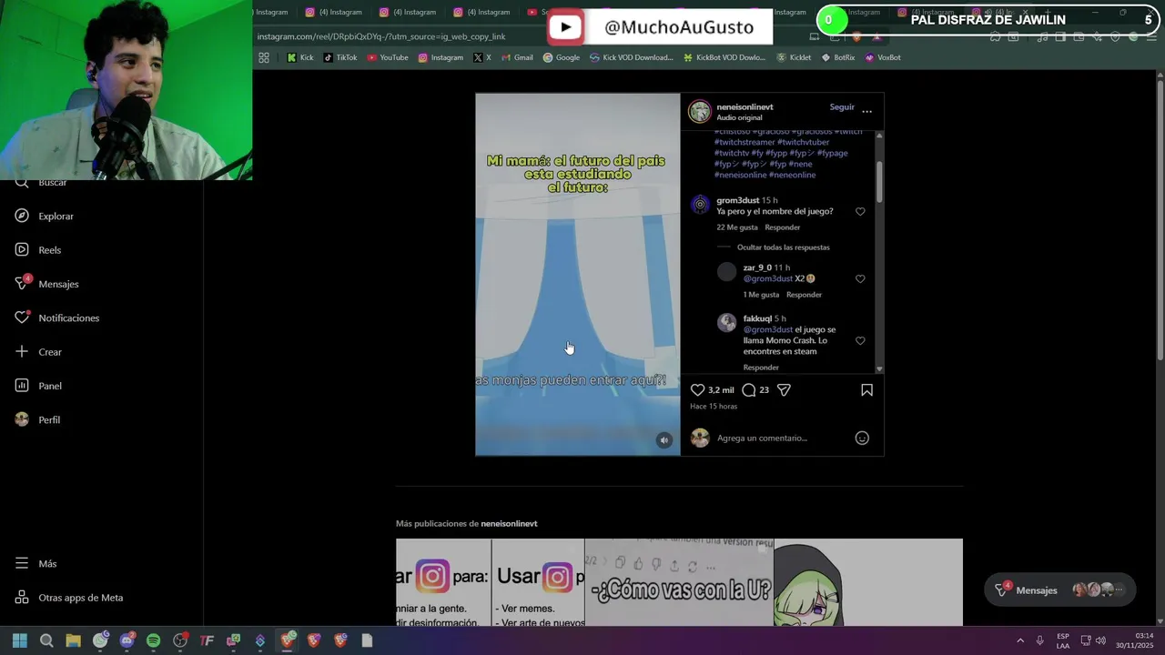Open the Kick bookmark
Viewport: 1165px width, 655px height.
click(x=299, y=57)
